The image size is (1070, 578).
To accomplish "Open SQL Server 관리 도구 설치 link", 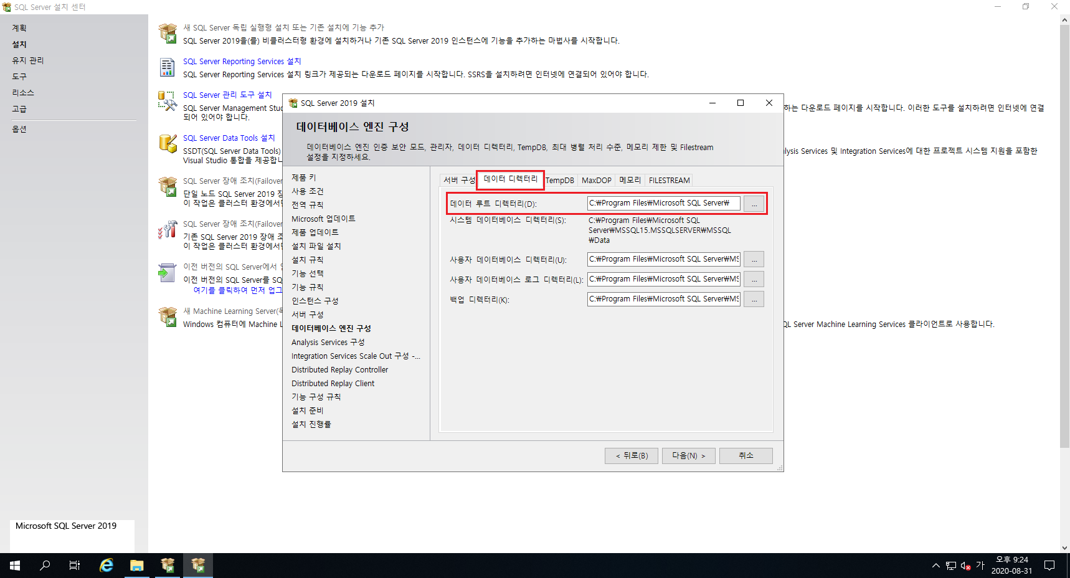I will [x=227, y=95].
